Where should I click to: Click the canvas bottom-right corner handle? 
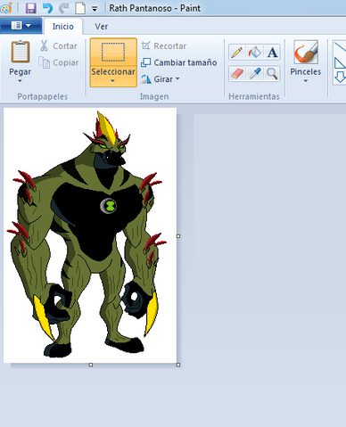(178, 365)
